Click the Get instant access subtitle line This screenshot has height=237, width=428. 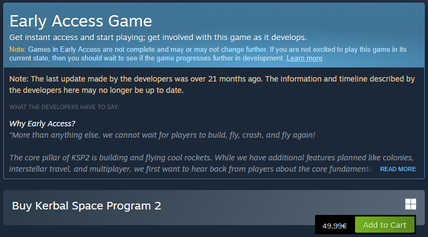(x=158, y=37)
